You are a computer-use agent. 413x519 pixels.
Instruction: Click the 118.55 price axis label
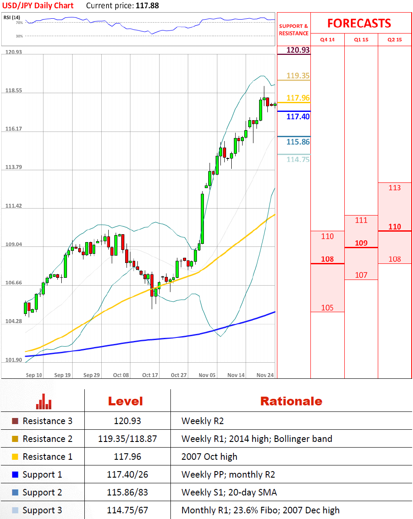pos(13,91)
